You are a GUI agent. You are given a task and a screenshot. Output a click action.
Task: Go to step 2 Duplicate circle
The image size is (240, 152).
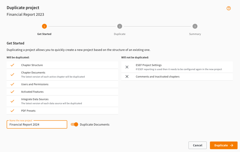click(120, 26)
